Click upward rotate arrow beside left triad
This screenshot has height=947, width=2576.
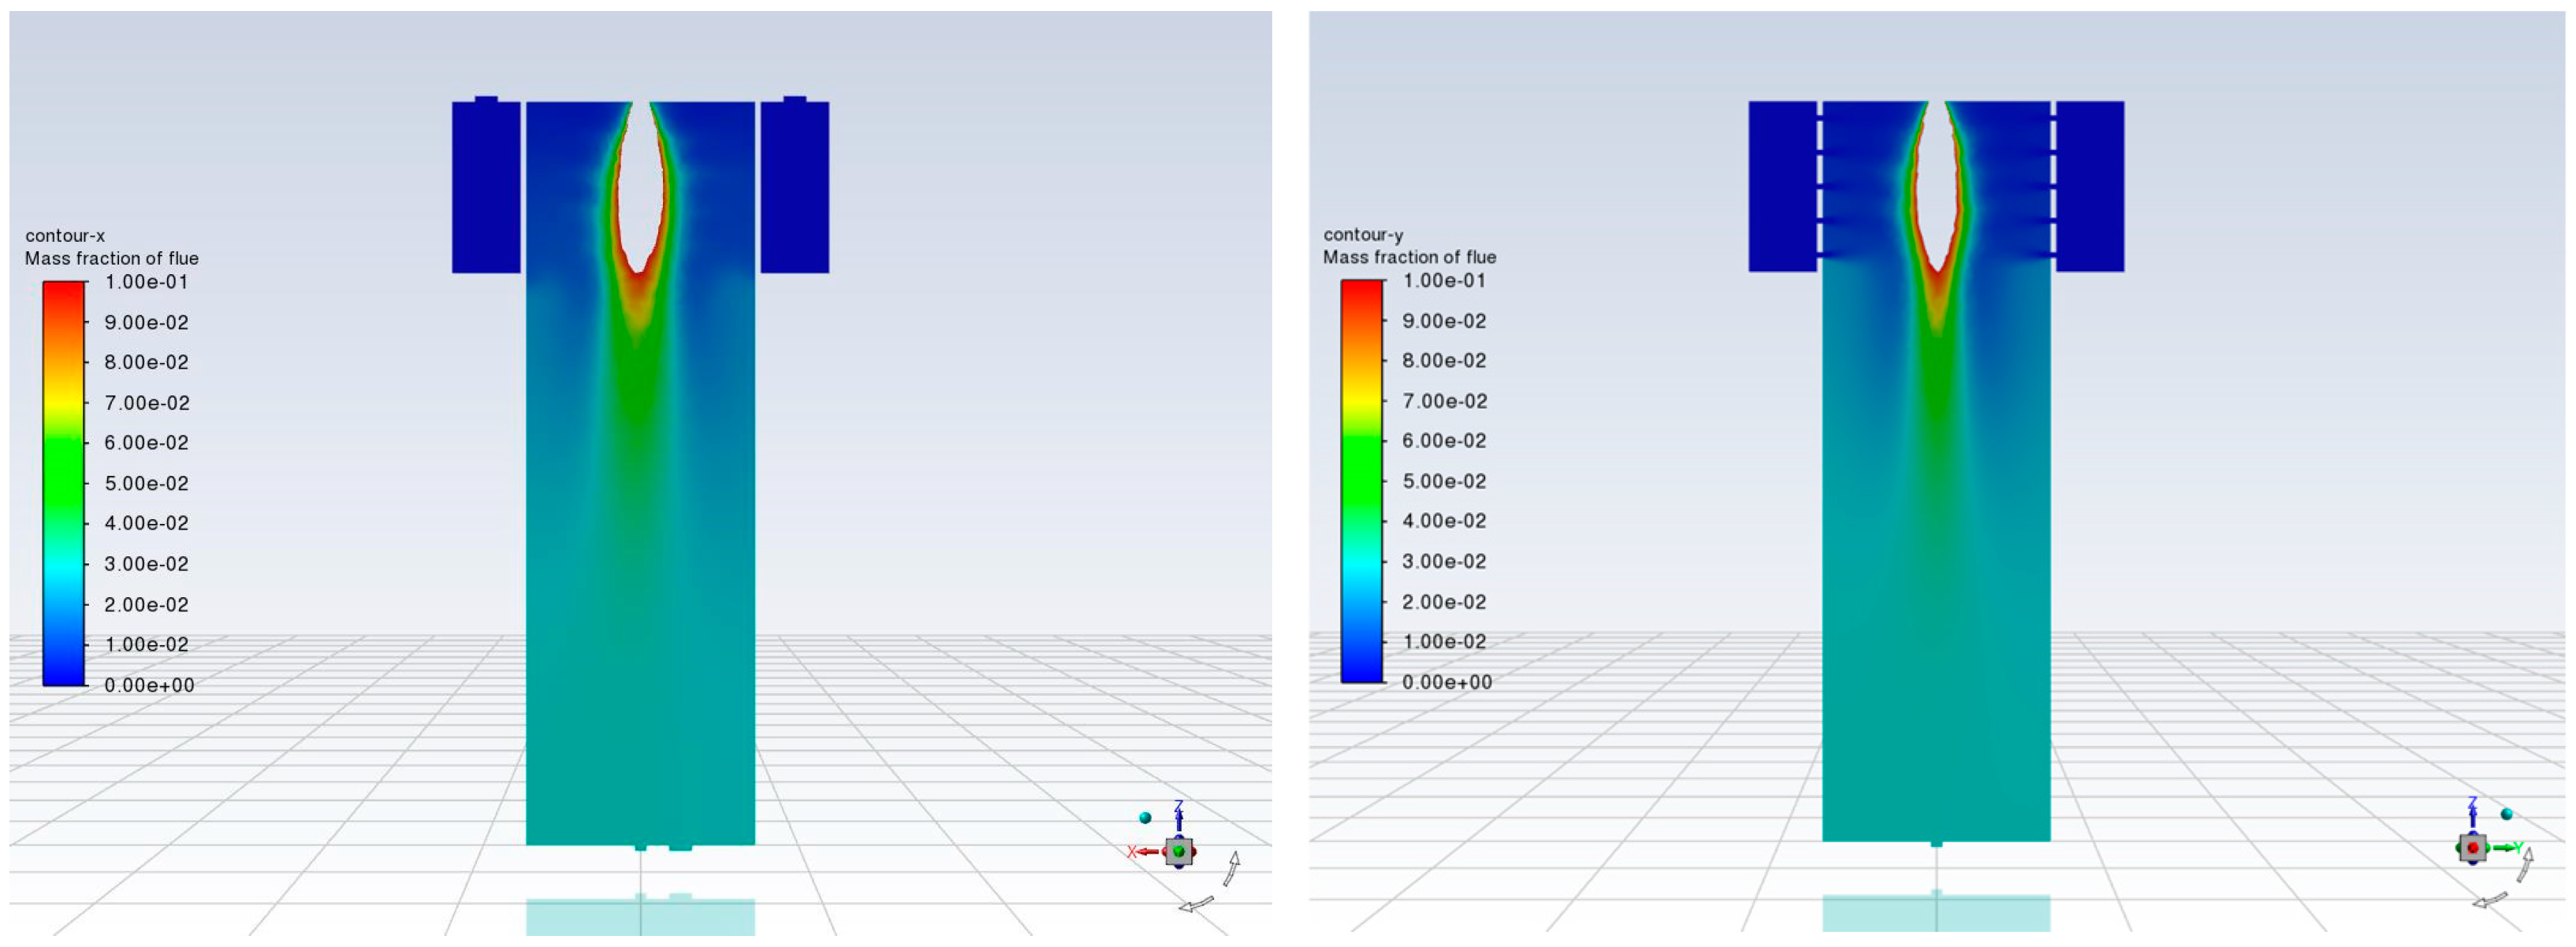pos(1233,868)
